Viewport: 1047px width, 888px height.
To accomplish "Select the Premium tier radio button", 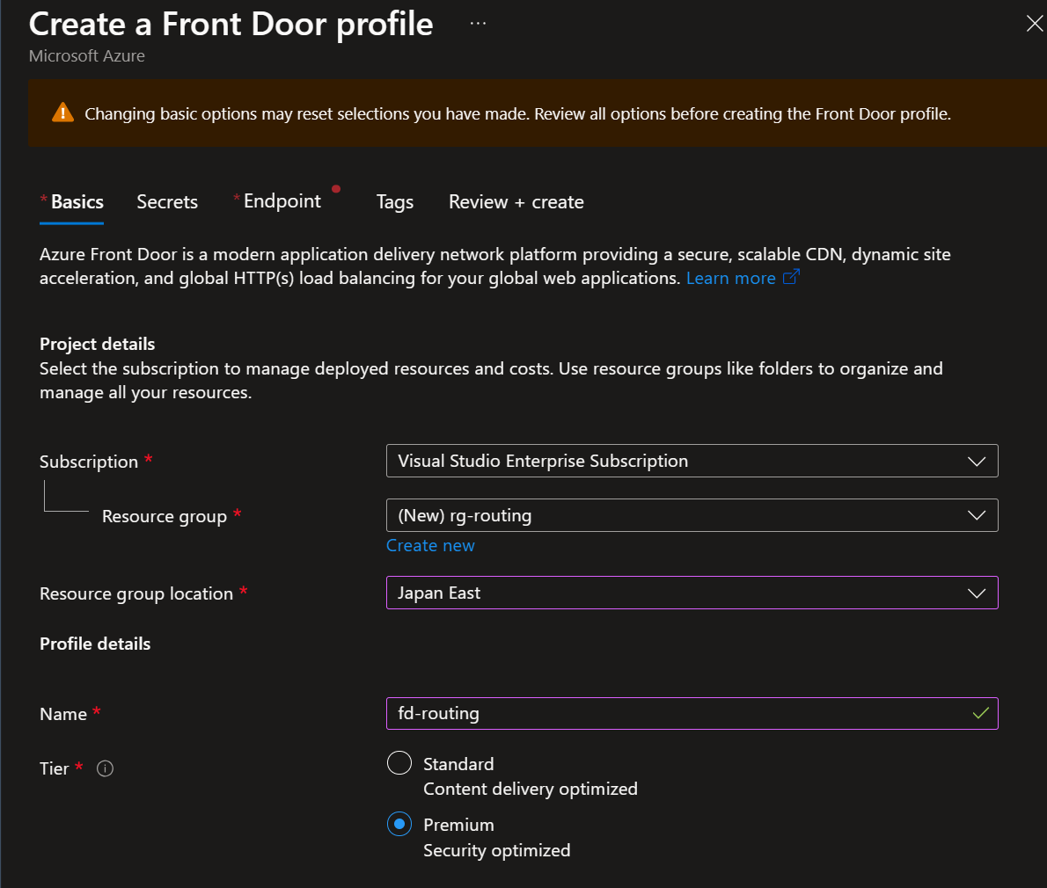I will [x=399, y=824].
